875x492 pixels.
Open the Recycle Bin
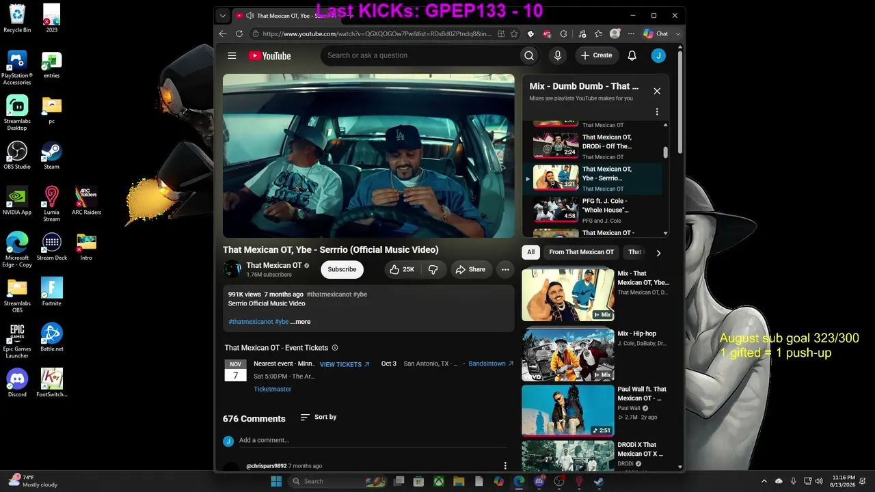click(17, 18)
